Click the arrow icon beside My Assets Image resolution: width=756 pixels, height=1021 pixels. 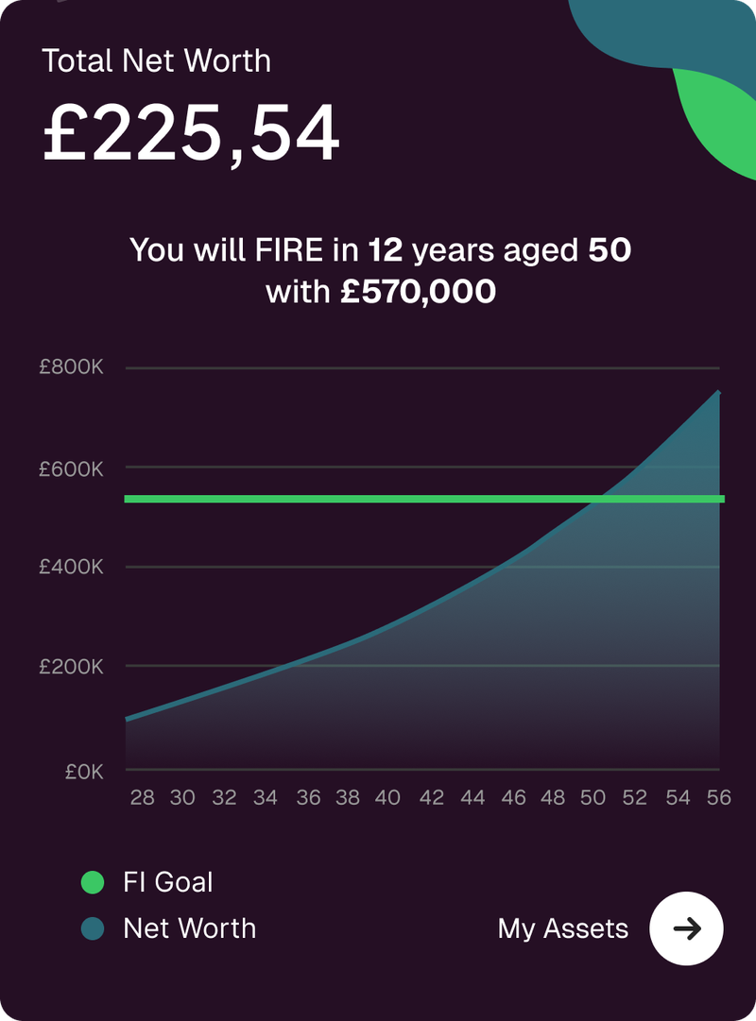tap(686, 928)
